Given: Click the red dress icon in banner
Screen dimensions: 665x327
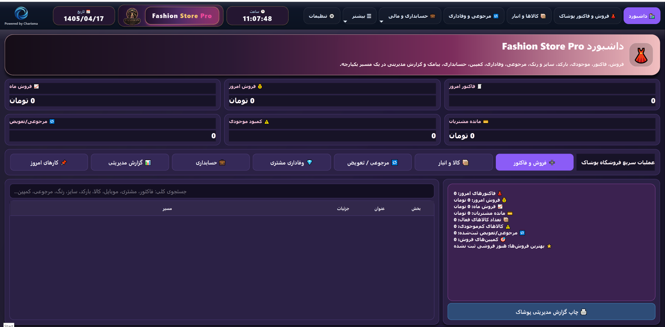Looking at the screenshot, I should [641, 55].
